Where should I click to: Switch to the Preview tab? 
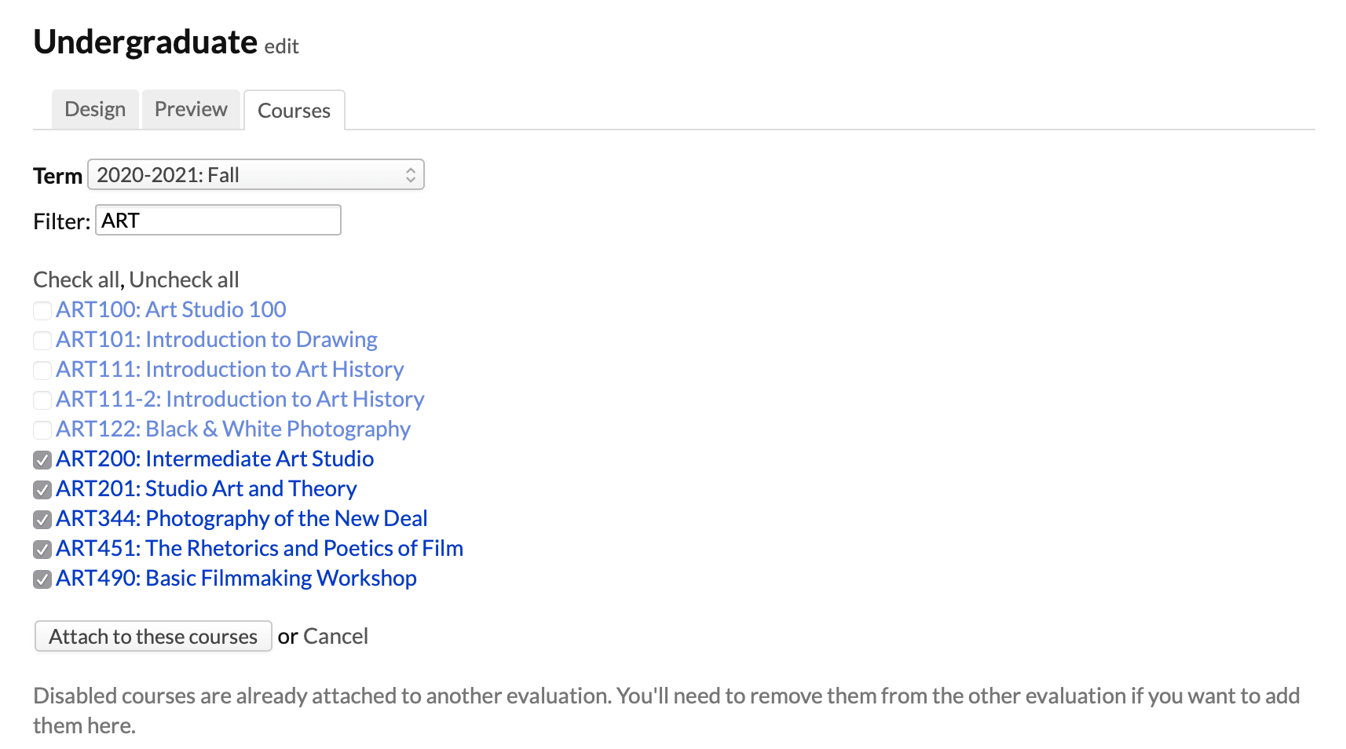[x=191, y=109]
